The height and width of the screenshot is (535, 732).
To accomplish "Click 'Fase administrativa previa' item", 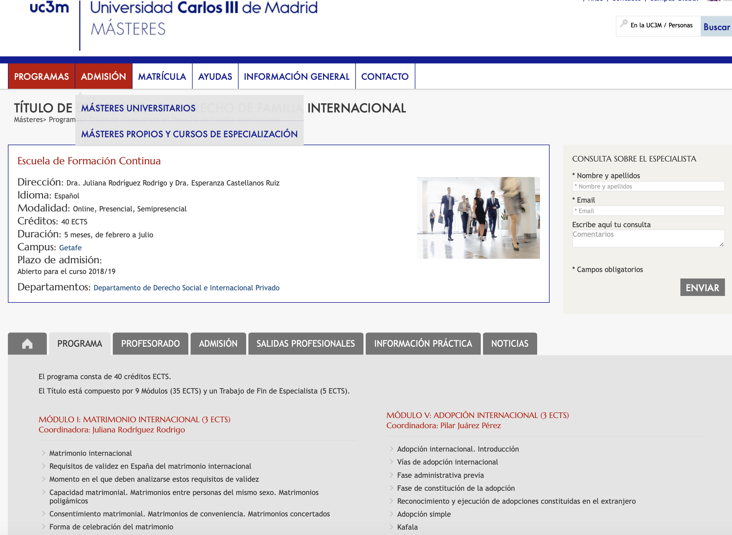I will [x=440, y=476].
